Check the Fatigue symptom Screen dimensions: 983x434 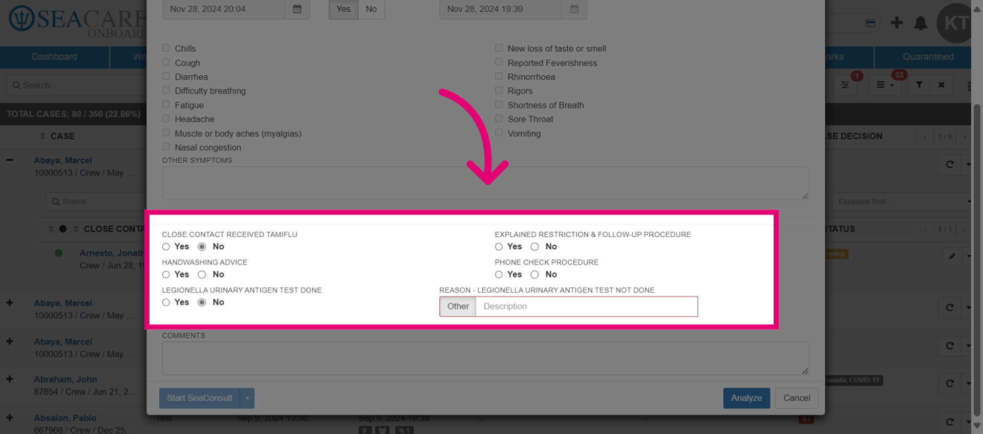pos(166,104)
